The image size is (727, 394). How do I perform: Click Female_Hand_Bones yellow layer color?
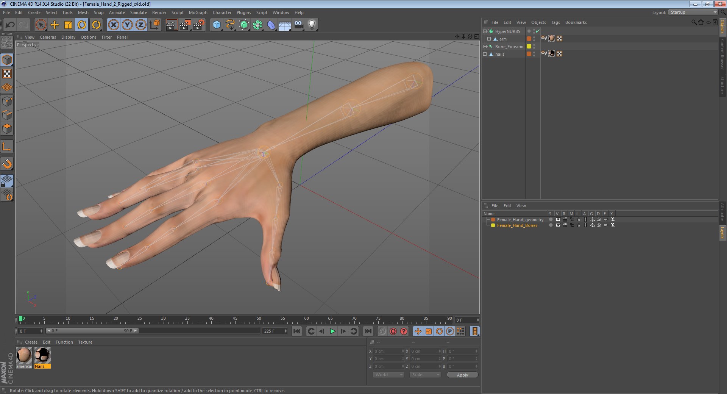tap(493, 225)
